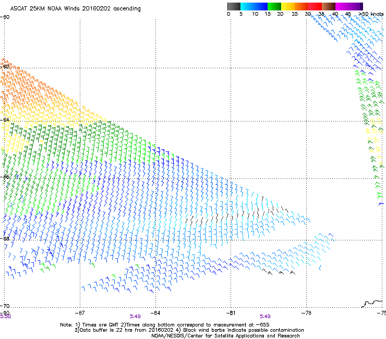Click the yellow 20-25 knots color band
This screenshot has height=339, width=386.
tap(288, 6)
